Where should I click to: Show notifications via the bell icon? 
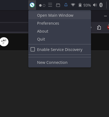tap(66, 5)
